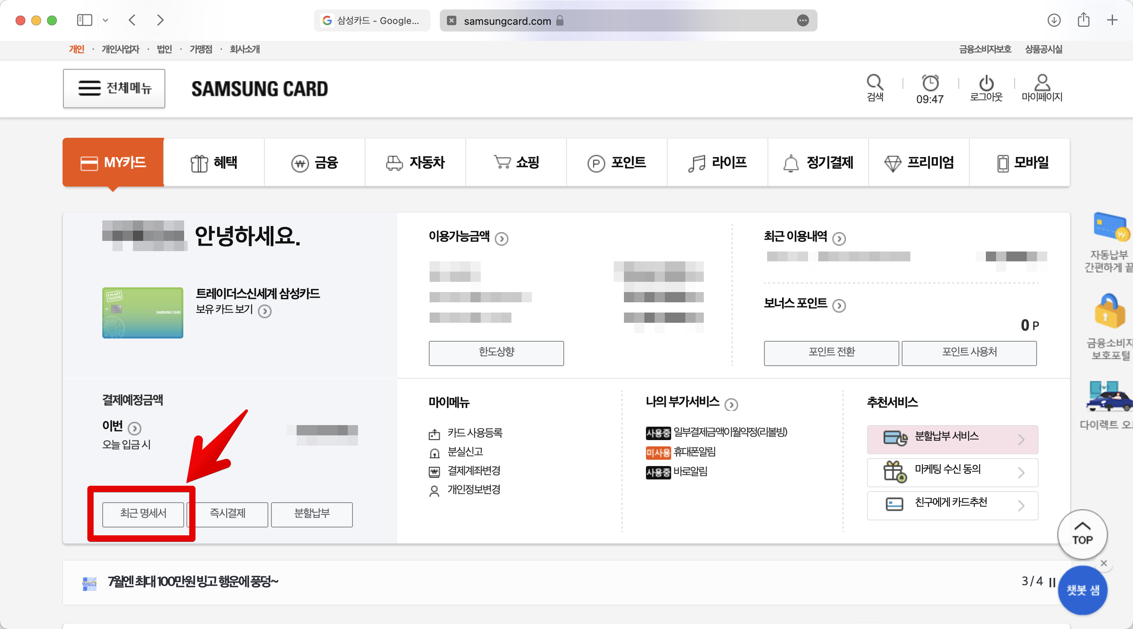This screenshot has height=629, width=1133.
Task: Open the Safari downloads icon
Action: [x=1054, y=20]
